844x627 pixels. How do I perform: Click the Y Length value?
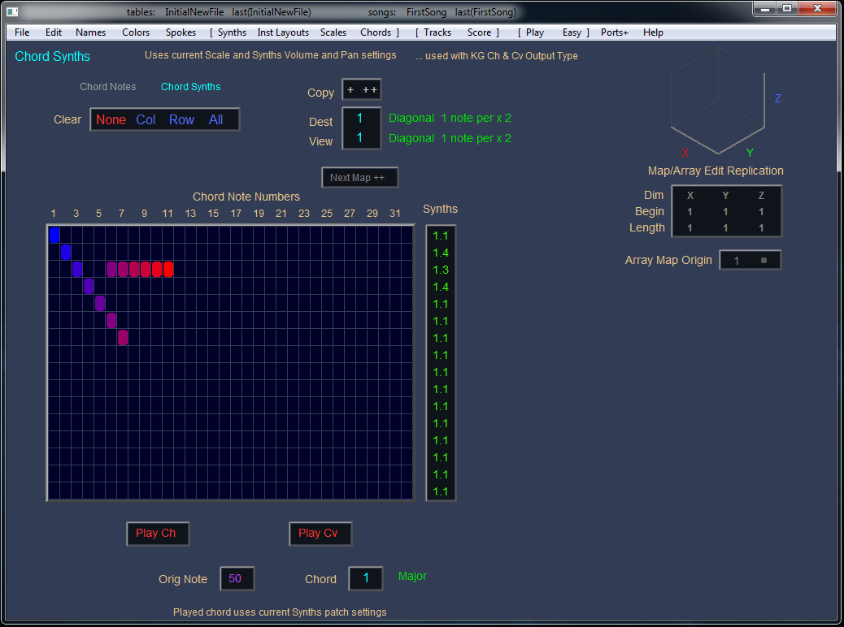pyautogui.click(x=725, y=228)
